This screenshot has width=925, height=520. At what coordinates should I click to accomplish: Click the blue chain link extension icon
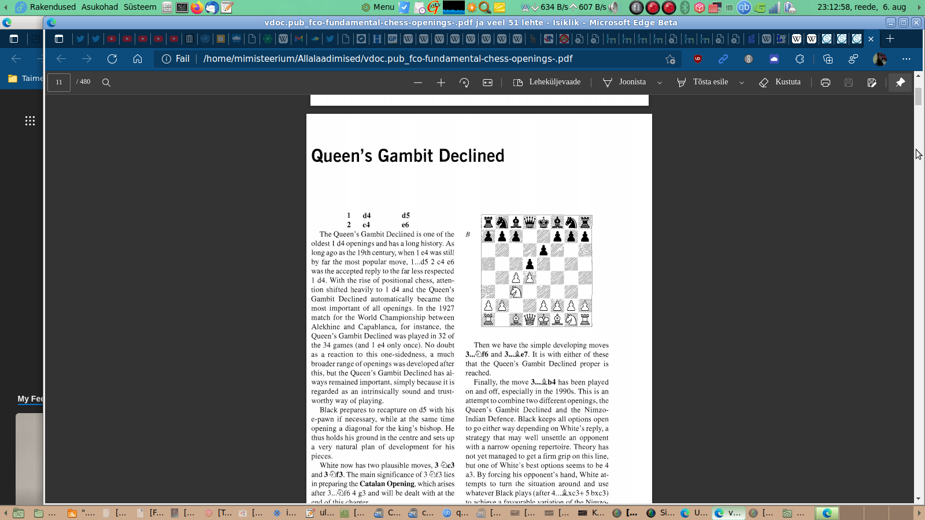point(723,59)
